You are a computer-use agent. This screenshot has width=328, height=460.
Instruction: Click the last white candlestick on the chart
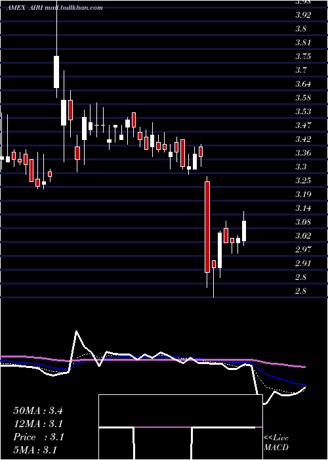[x=244, y=231]
